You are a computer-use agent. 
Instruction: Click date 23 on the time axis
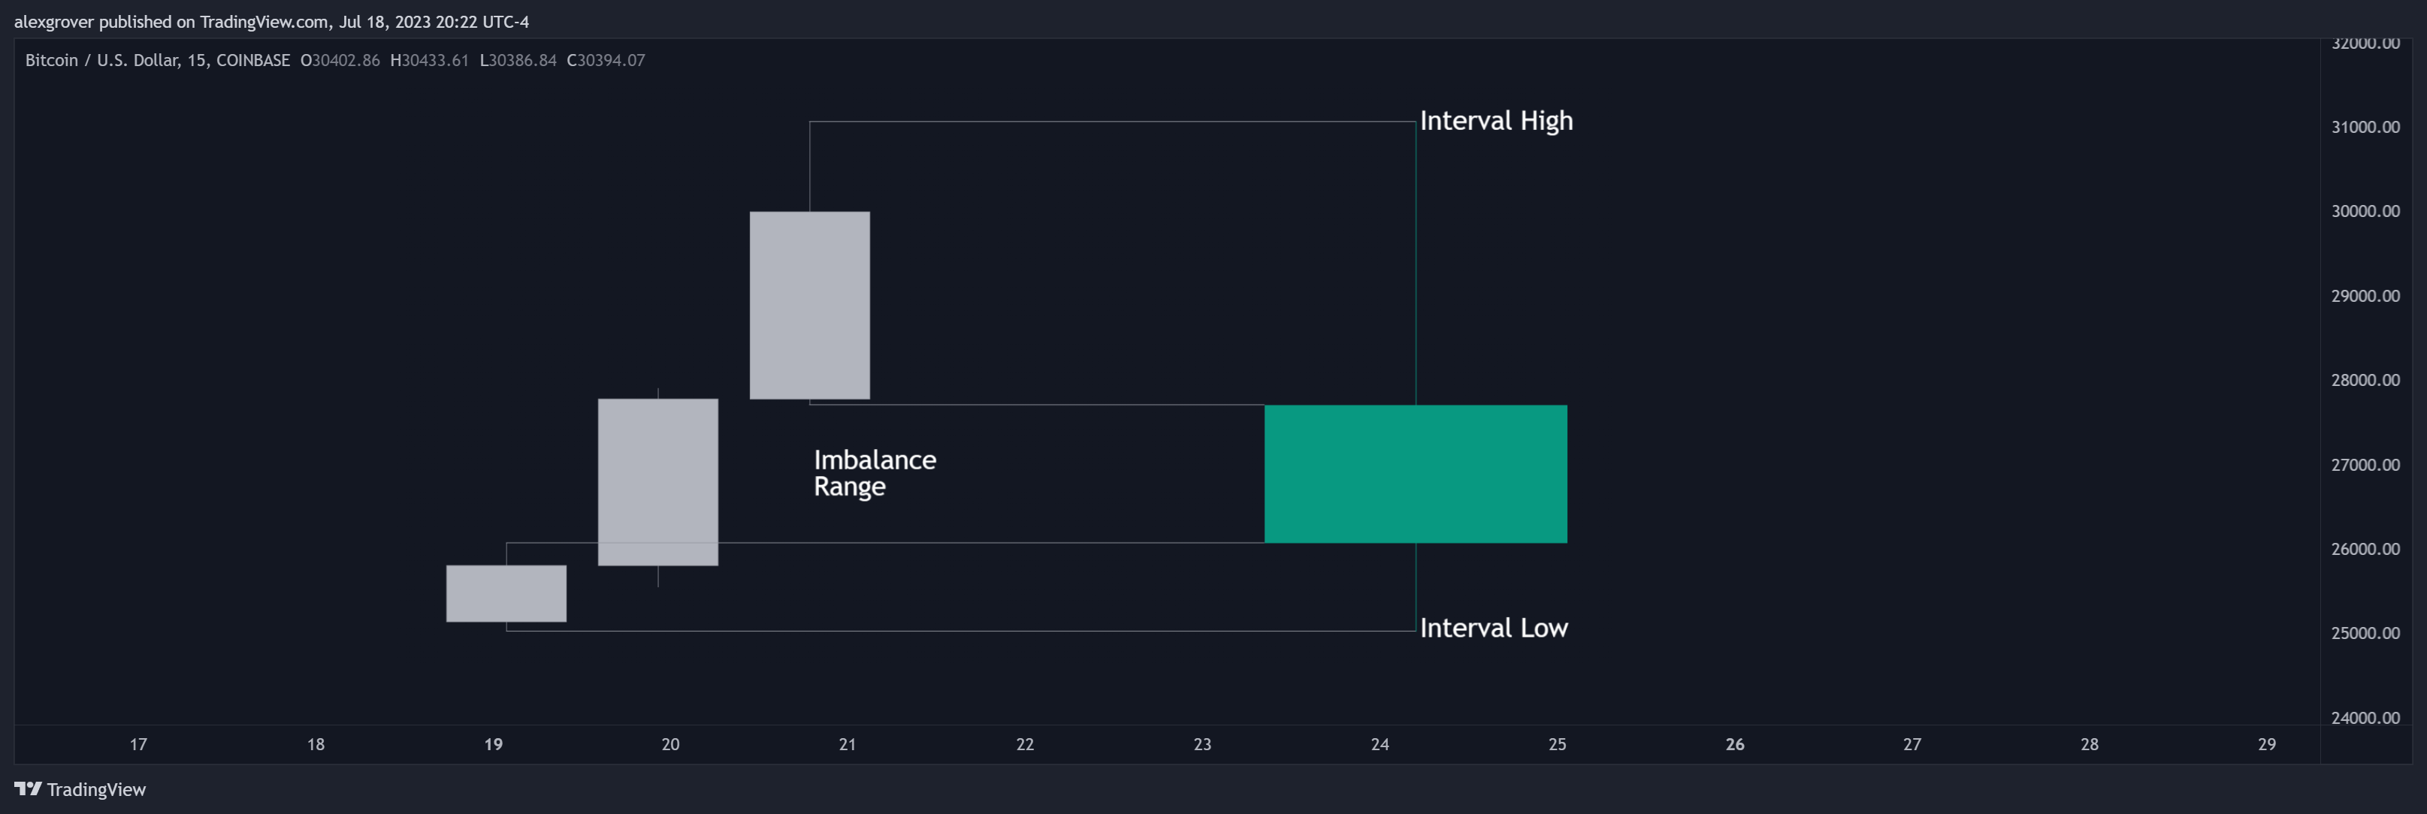tap(1202, 744)
